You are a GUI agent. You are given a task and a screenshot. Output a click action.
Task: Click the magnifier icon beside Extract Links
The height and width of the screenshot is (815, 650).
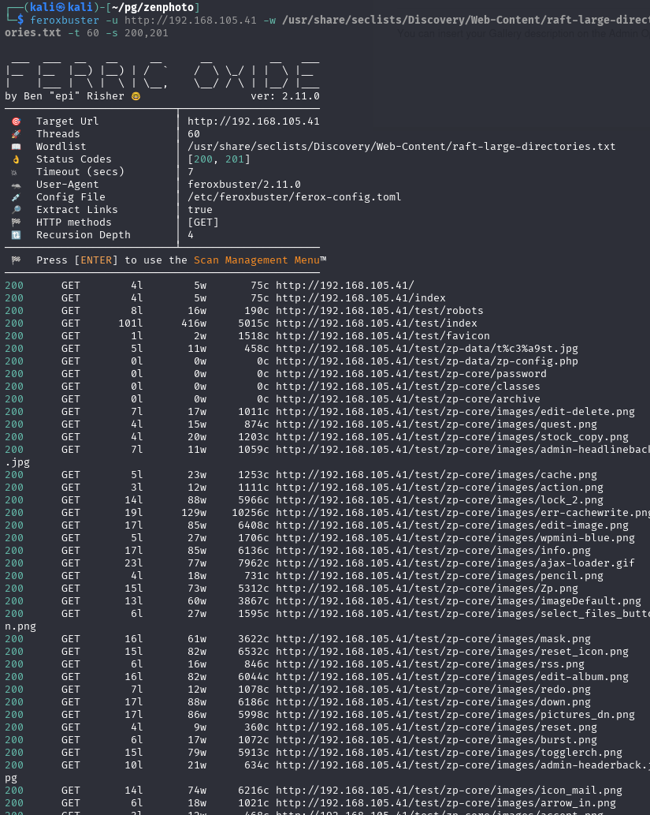(x=16, y=209)
